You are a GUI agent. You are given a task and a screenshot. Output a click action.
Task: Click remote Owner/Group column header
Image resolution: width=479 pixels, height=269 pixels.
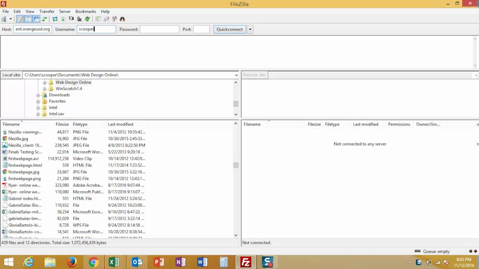[428, 124]
